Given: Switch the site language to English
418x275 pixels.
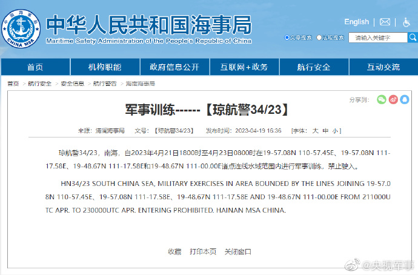Looking at the screenshot, I should [356, 22].
